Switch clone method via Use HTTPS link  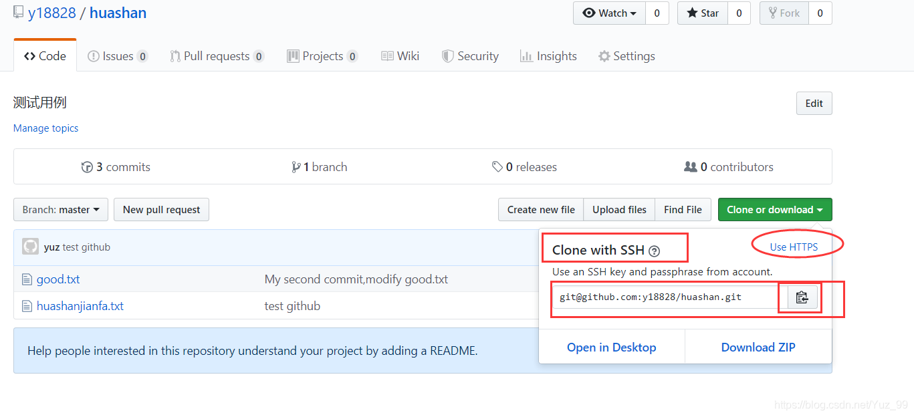(794, 247)
